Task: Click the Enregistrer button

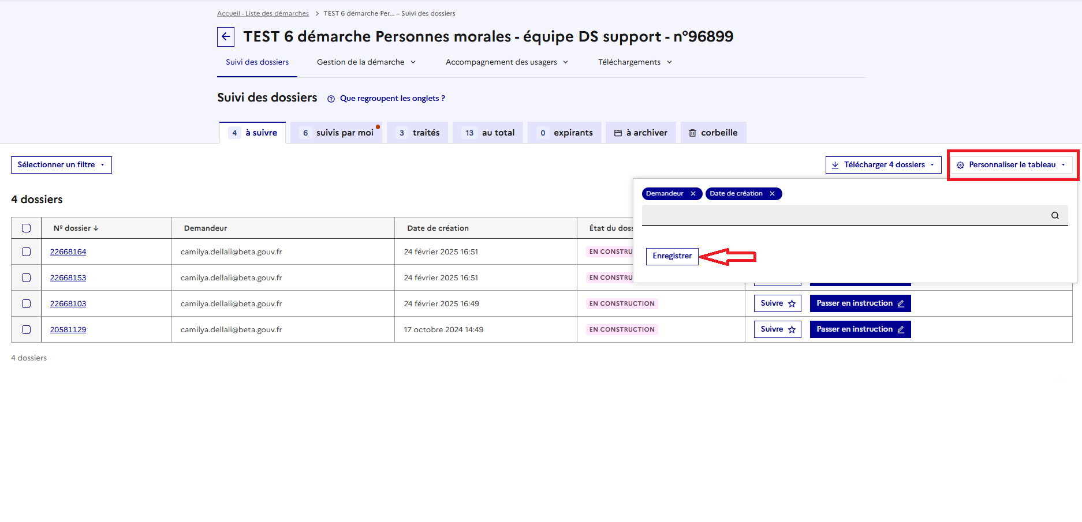Action: 672,256
